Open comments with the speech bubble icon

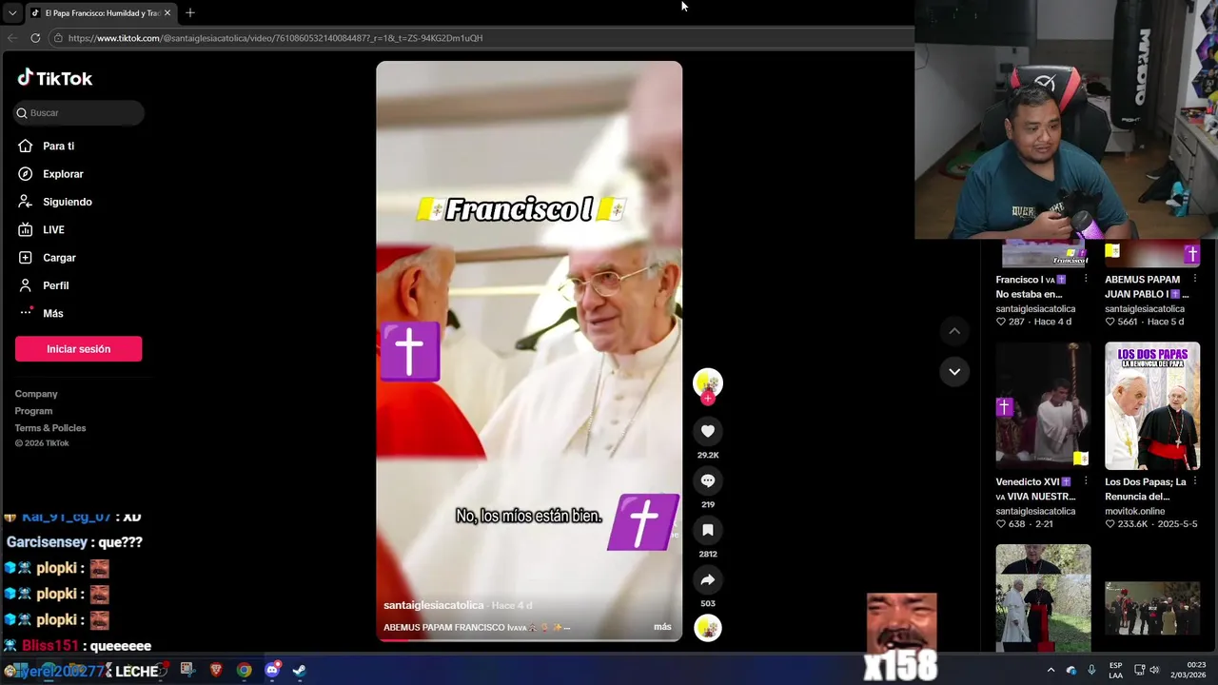pyautogui.click(x=708, y=480)
